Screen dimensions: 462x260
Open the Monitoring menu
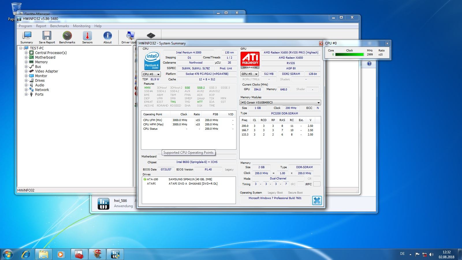coord(81,26)
